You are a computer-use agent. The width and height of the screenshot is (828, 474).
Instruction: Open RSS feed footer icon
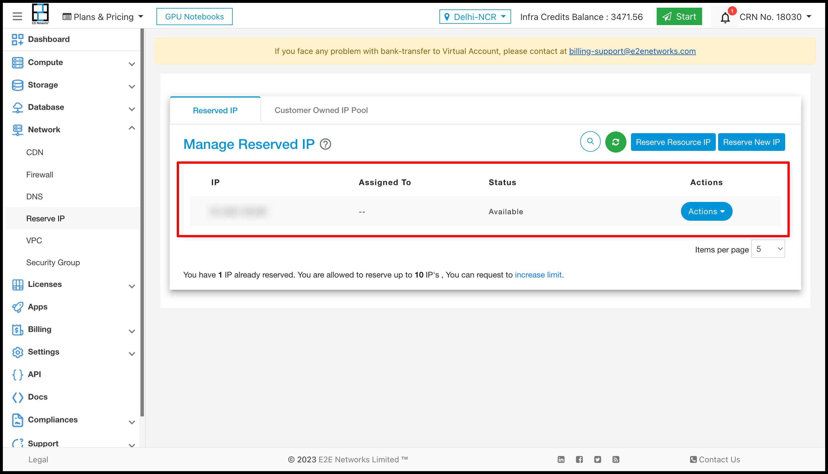pos(616,459)
